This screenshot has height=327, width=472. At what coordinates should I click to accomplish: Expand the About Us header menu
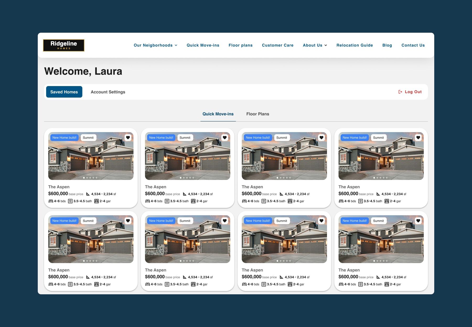[315, 45]
